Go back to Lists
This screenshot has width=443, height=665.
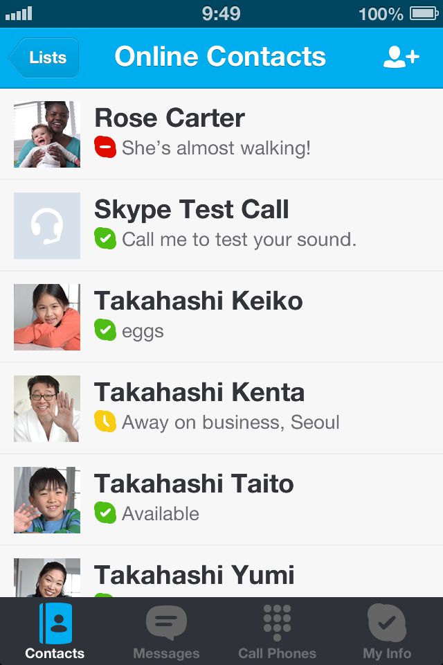(45, 57)
